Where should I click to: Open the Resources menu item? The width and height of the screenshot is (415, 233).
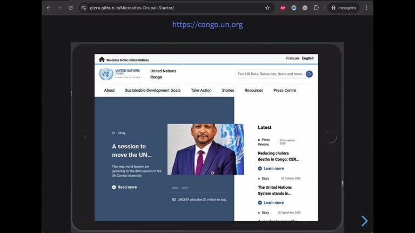click(254, 91)
